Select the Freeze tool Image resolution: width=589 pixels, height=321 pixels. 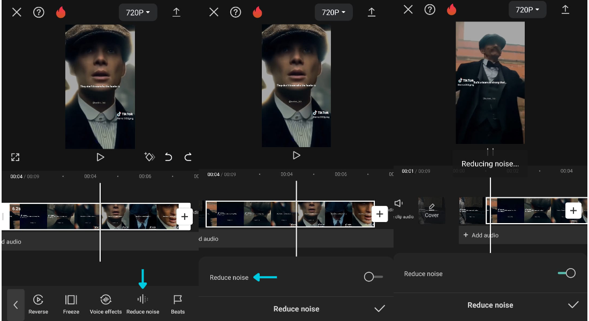[71, 304]
